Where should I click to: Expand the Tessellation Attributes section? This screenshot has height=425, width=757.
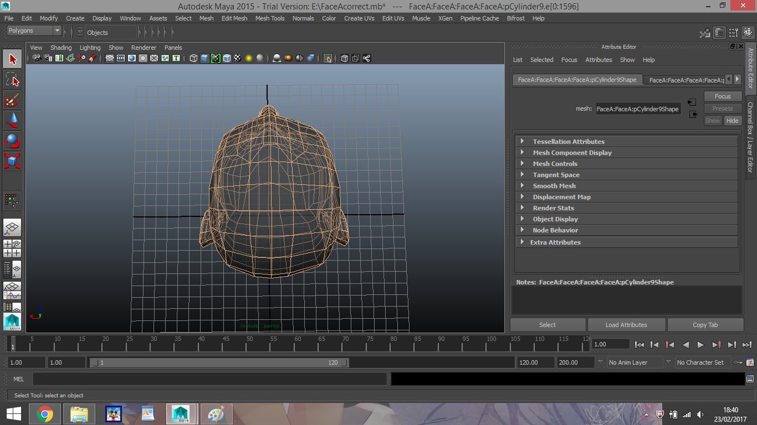point(569,142)
